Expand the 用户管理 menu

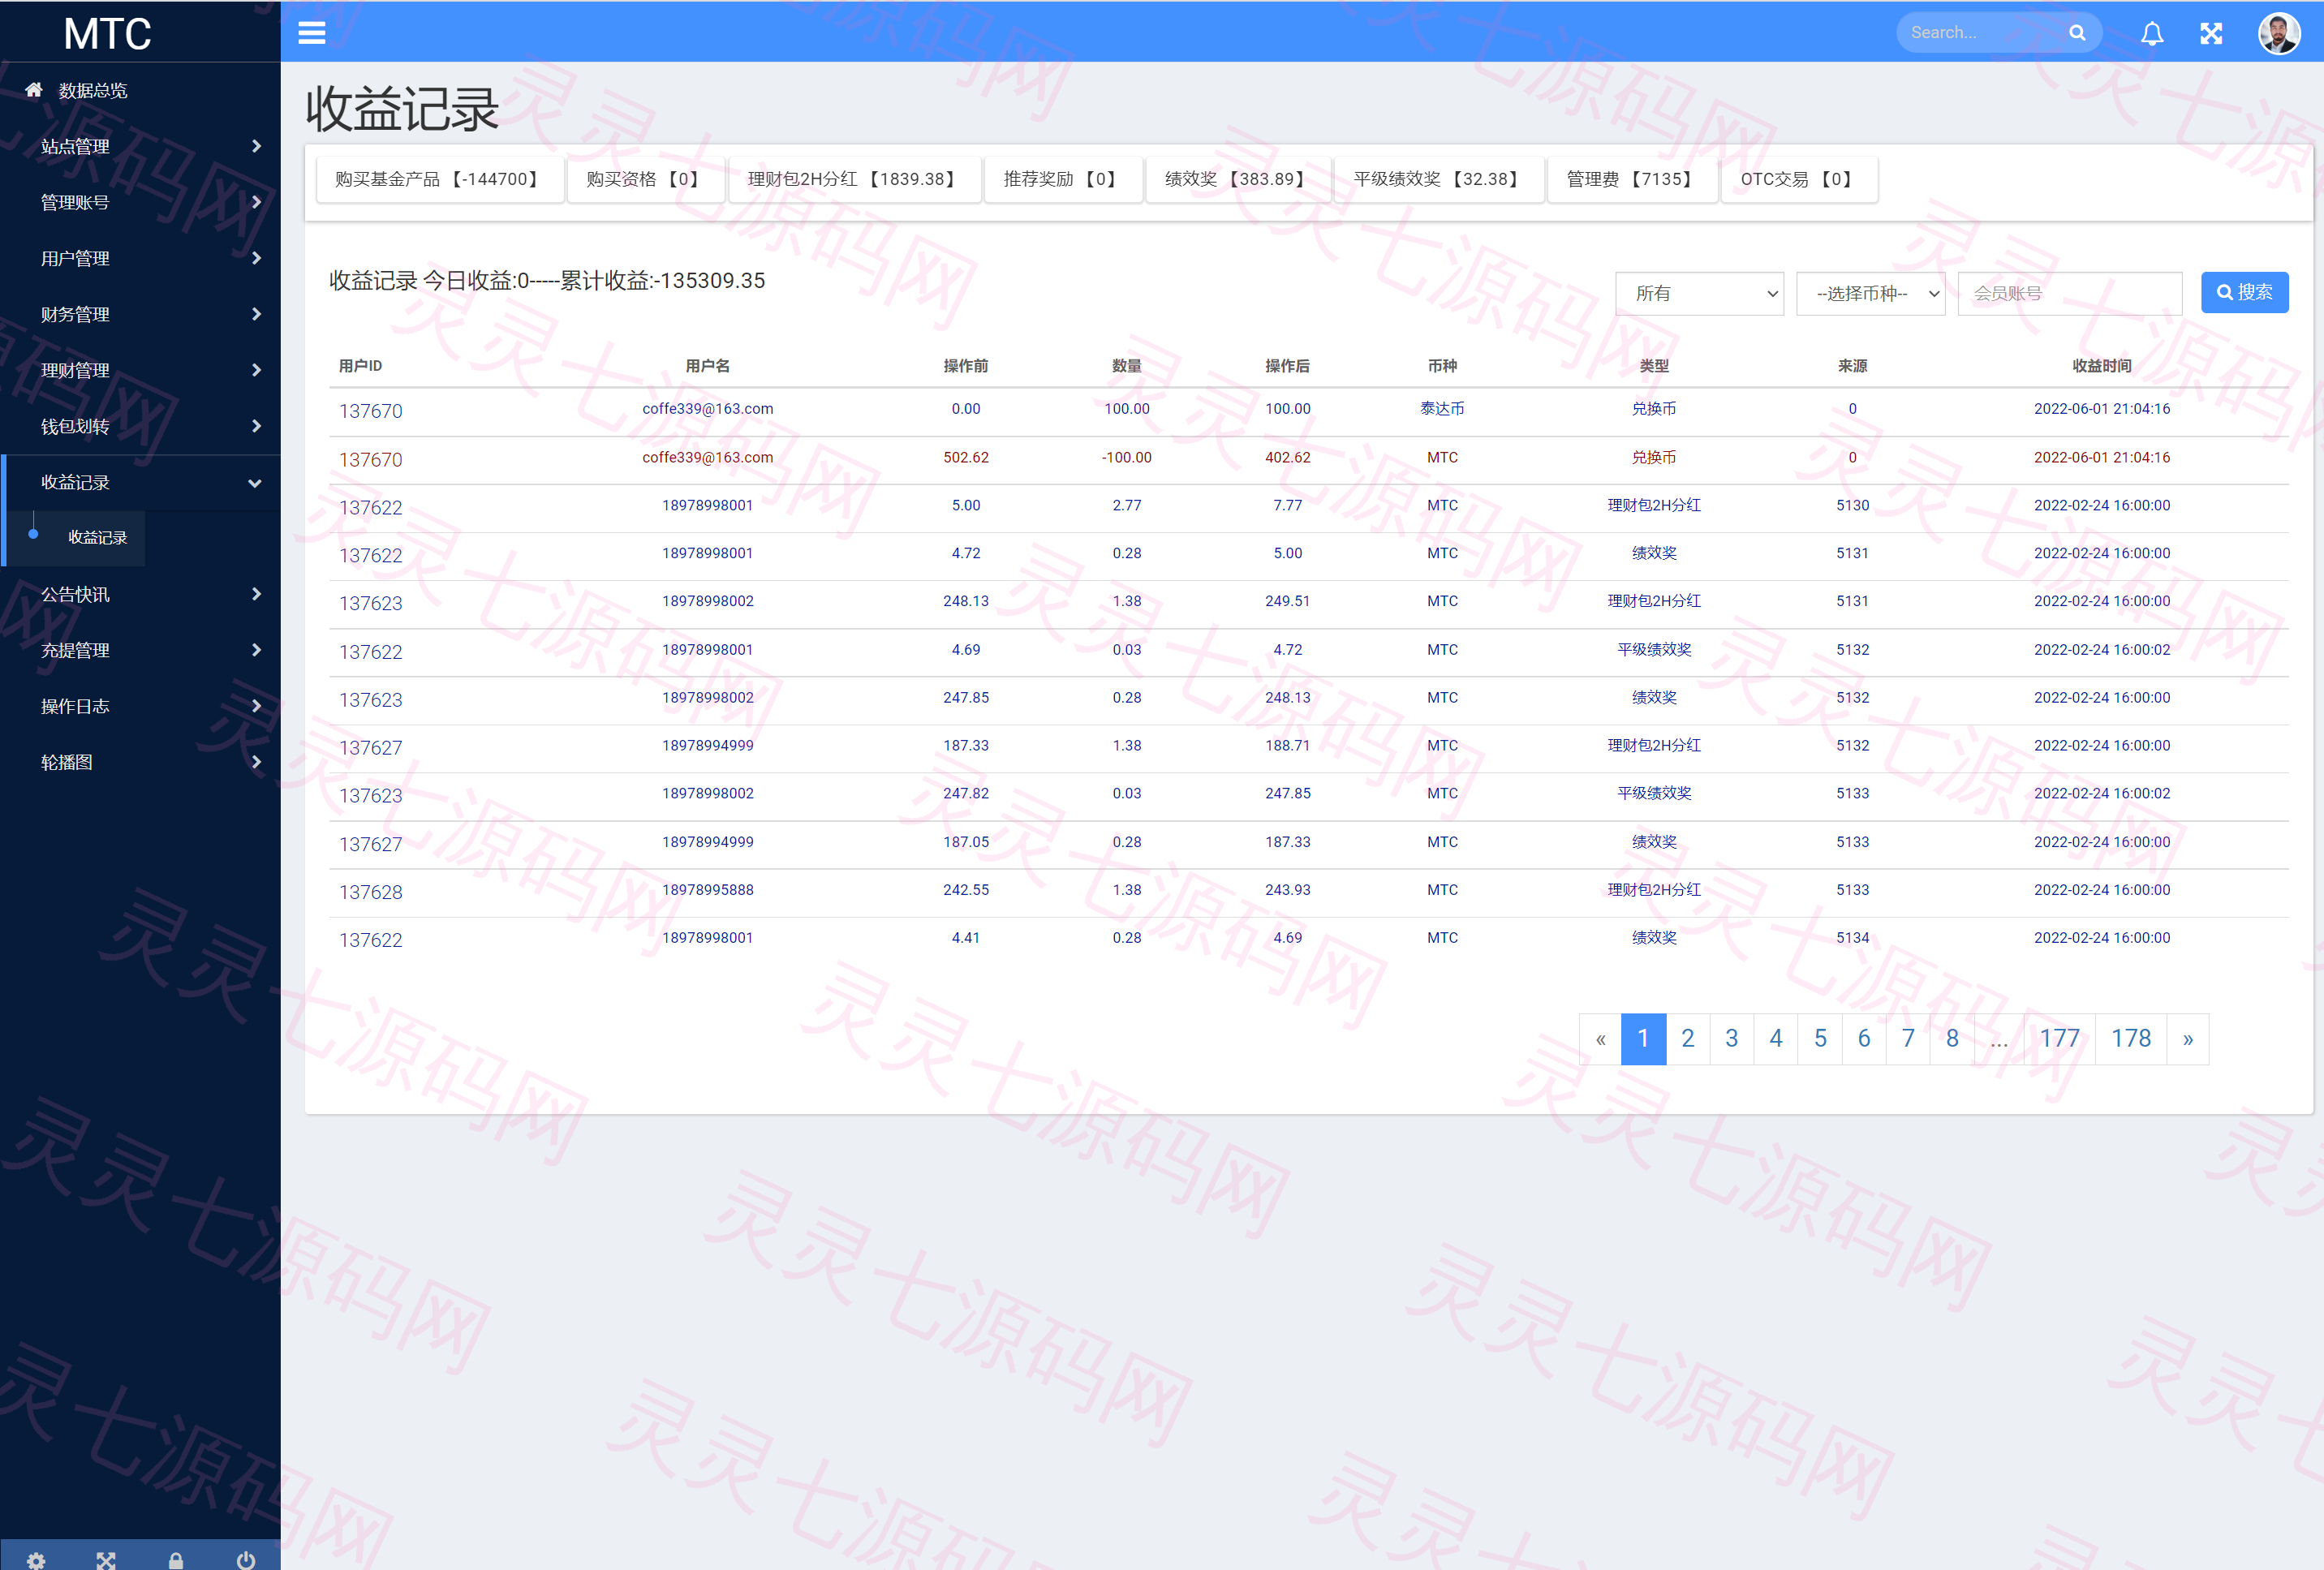coord(140,258)
